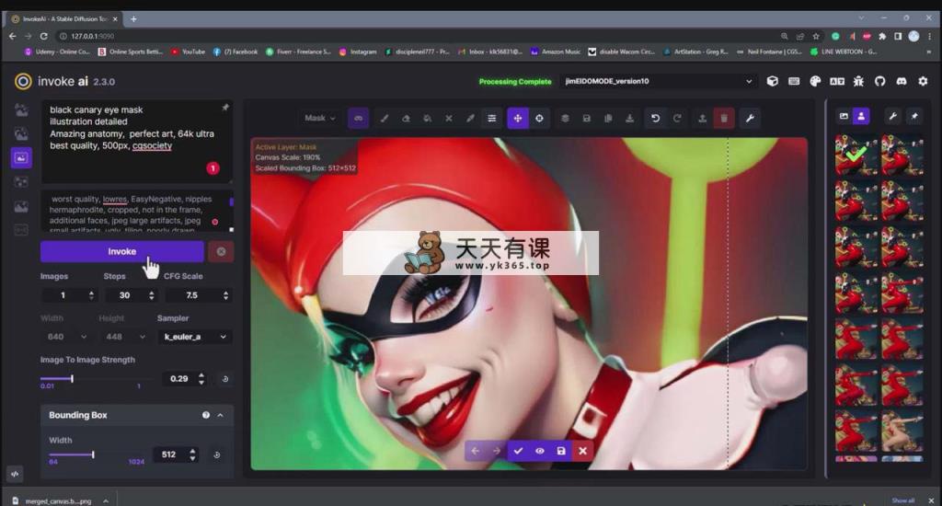Open the Image to Image tab icon

click(x=21, y=134)
